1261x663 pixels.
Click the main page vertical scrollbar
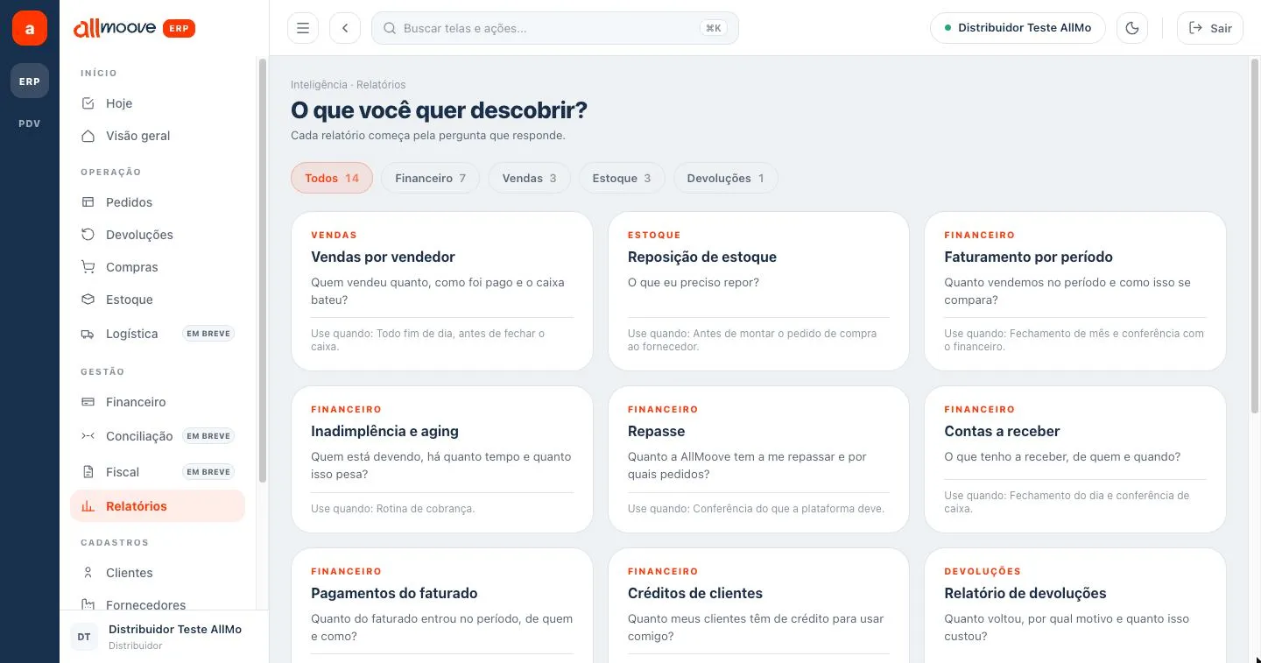coord(1256,235)
